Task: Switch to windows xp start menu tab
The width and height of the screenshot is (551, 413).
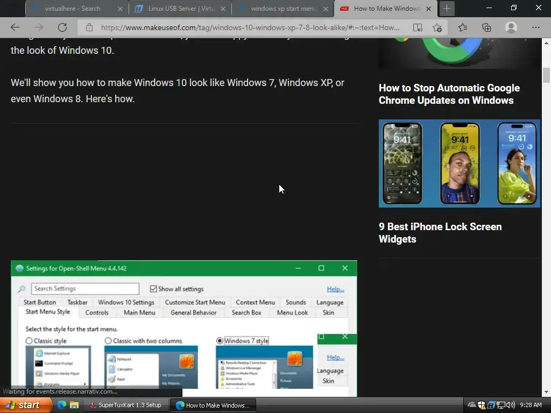Action: (x=283, y=9)
